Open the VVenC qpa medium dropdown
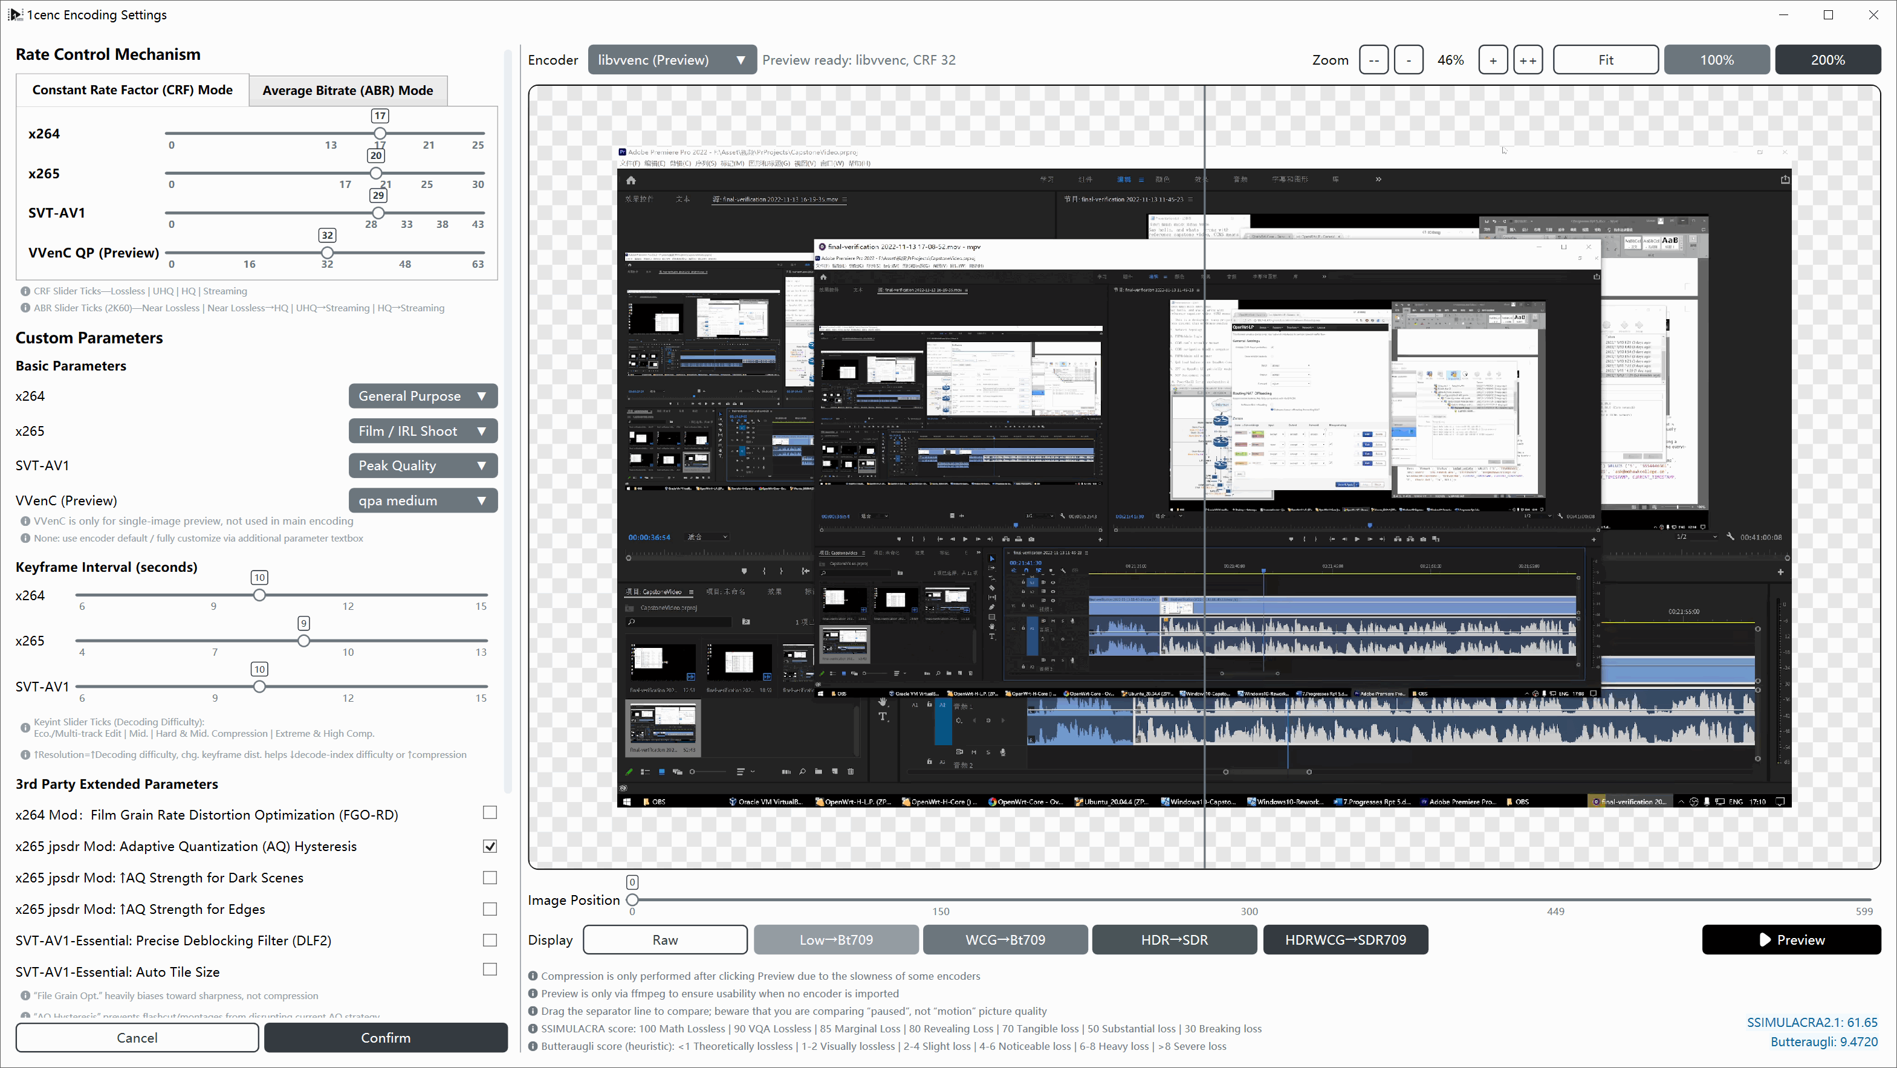Viewport: 1897px width, 1068px height. click(x=423, y=500)
